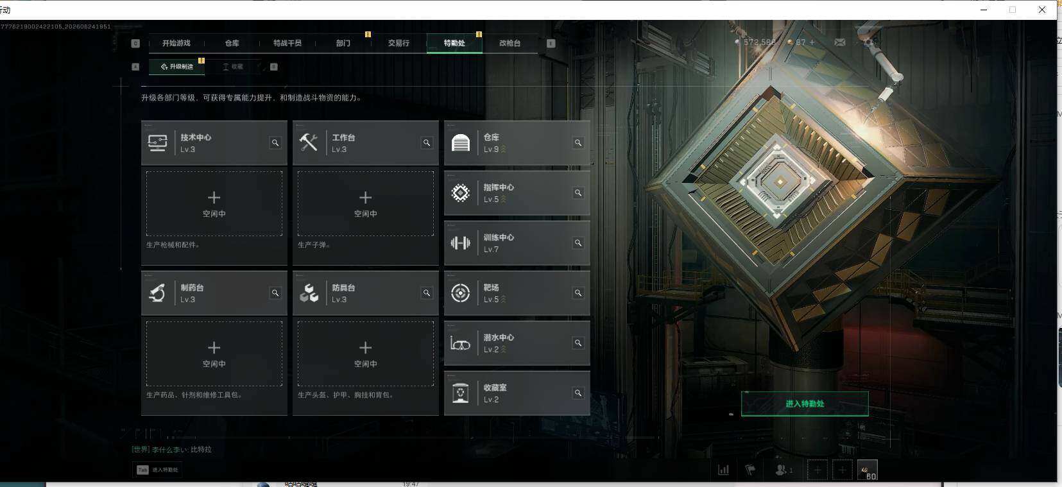Click the 收藏室 Lv.2 card
Image resolution: width=1062 pixels, height=487 pixels.
click(517, 393)
